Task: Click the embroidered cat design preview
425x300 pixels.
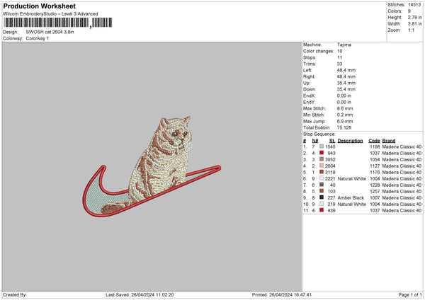Action: coord(152,166)
